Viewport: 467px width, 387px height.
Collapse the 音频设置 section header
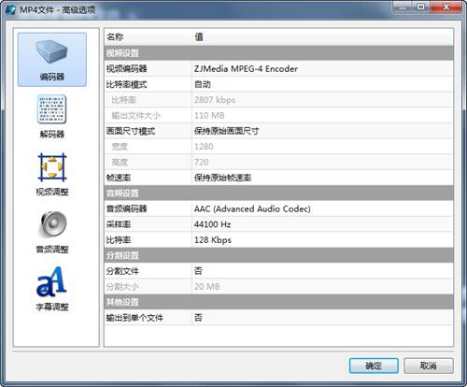pos(278,193)
